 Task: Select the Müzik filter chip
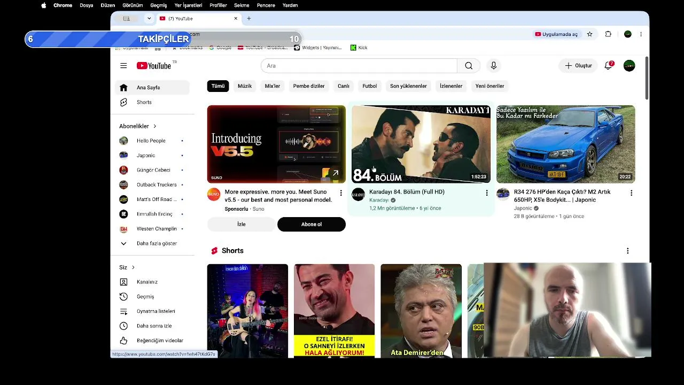[x=245, y=86]
